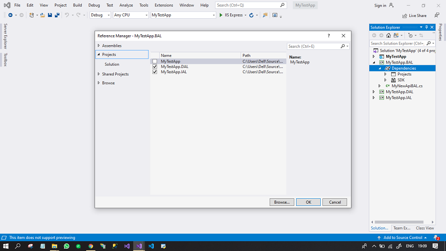Select MyTestApp.IAL project in Solution Explorer
Viewport: 446px width, 251px height.
coord(398,98)
